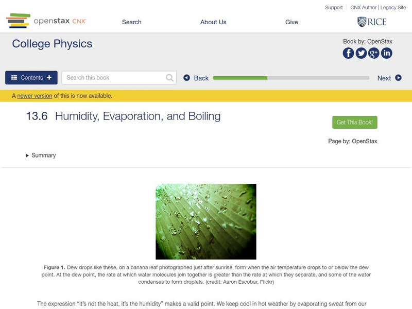Image resolution: width=412 pixels, height=309 pixels.
Task: Expand the Summary section
Action: click(41, 156)
